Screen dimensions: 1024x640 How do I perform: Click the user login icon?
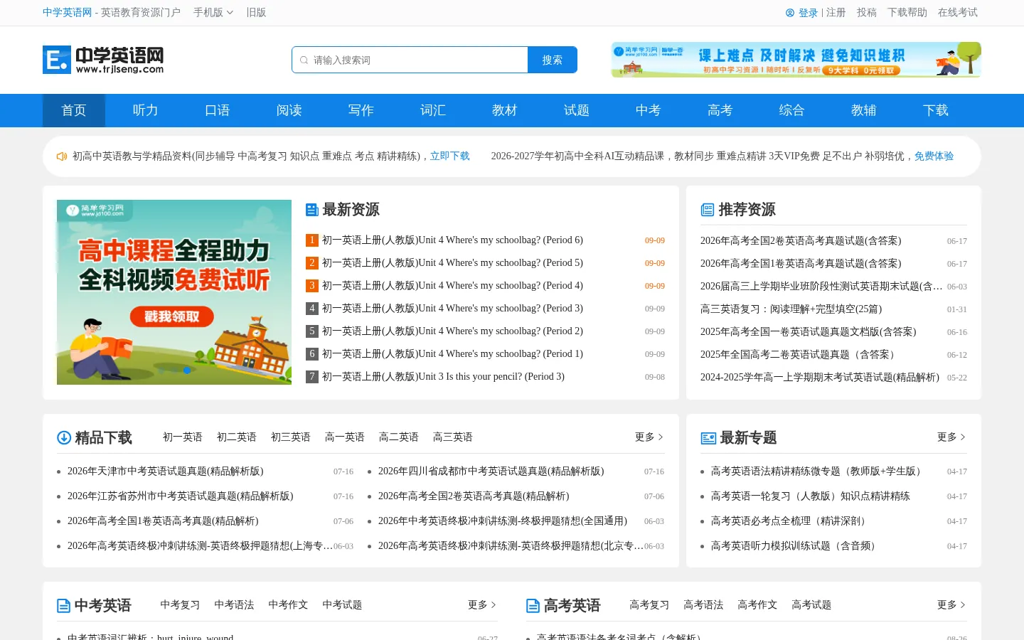click(790, 13)
